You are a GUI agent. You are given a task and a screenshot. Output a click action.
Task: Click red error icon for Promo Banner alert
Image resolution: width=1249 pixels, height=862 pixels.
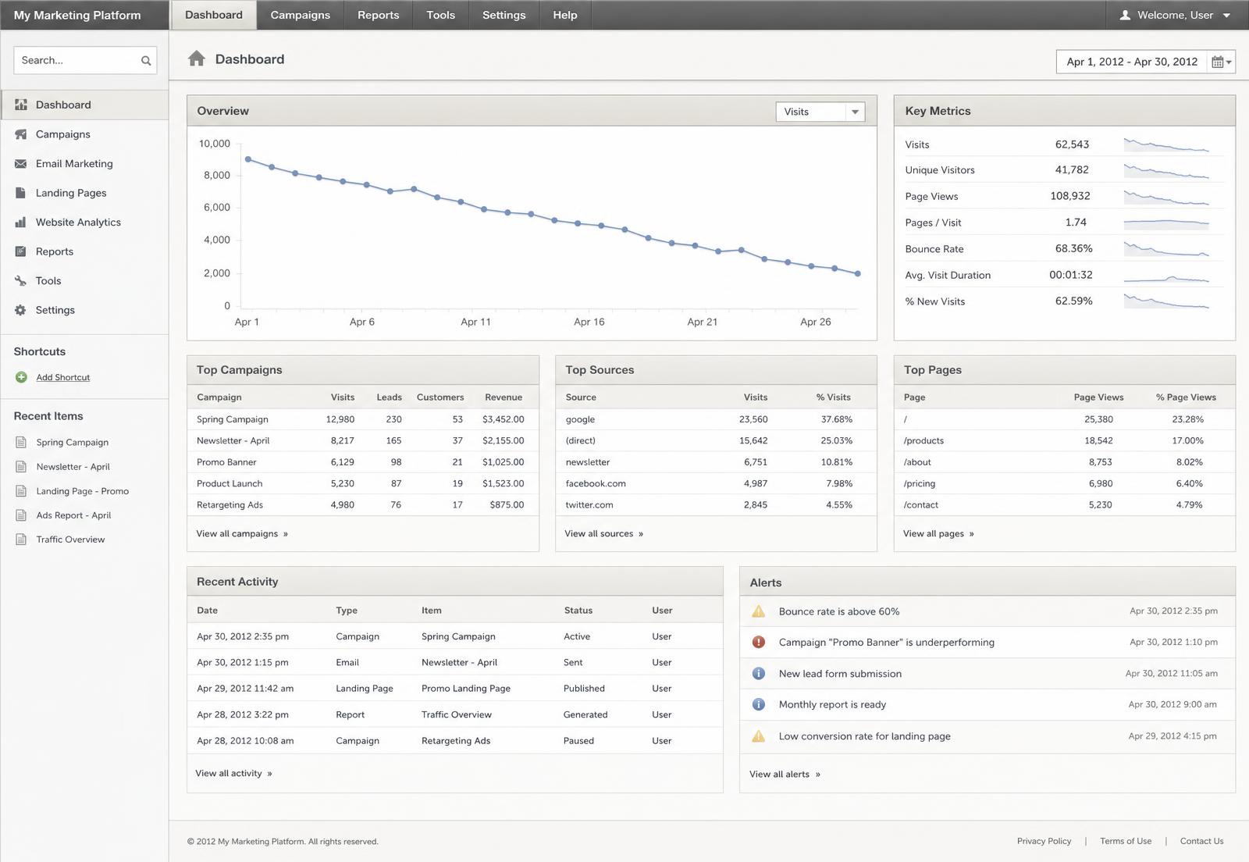pos(758,643)
